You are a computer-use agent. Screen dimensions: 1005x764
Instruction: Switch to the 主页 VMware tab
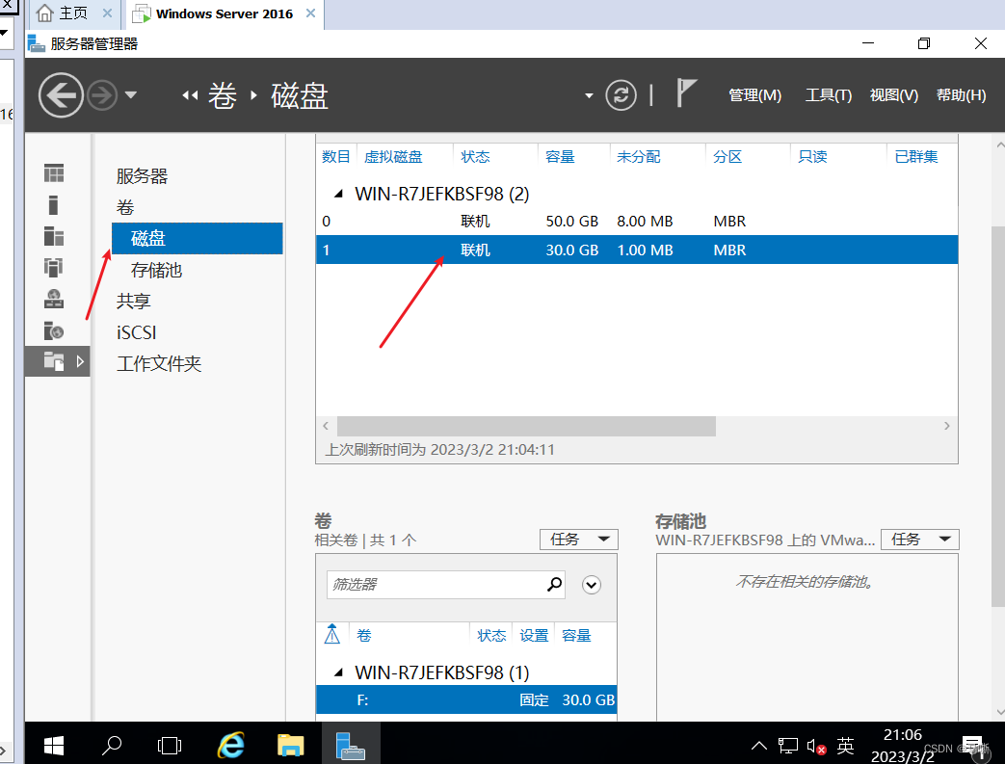[73, 13]
